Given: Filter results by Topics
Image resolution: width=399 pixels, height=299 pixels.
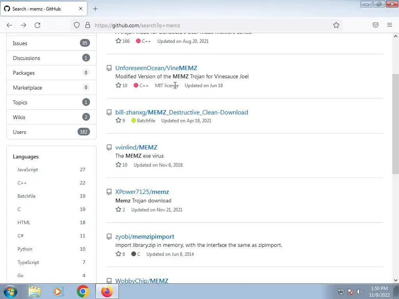Looking at the screenshot, I should (51, 102).
